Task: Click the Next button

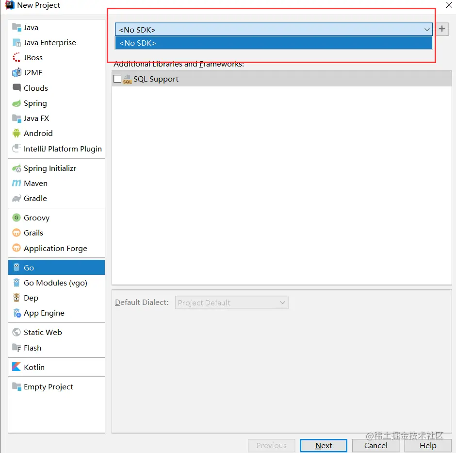Action: point(324,445)
